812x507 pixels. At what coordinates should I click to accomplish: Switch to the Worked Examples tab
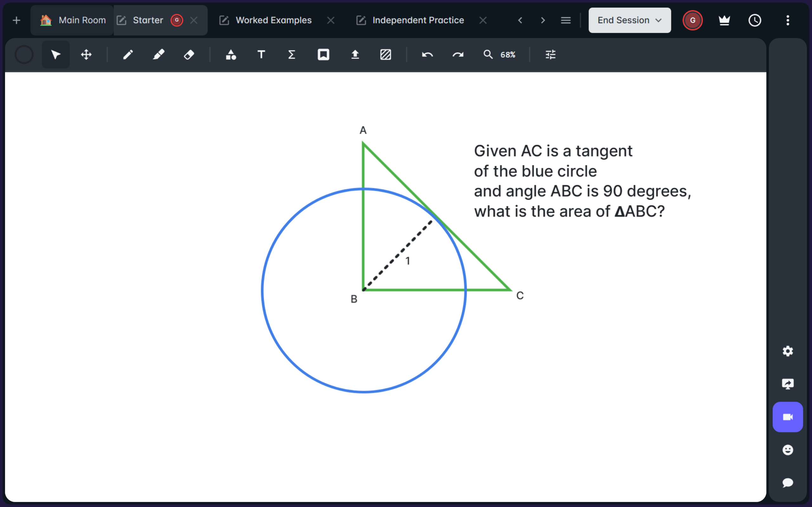273,21
